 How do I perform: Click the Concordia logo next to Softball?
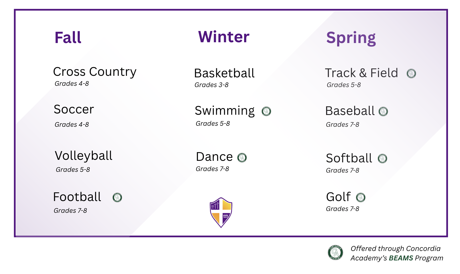pos(382,159)
